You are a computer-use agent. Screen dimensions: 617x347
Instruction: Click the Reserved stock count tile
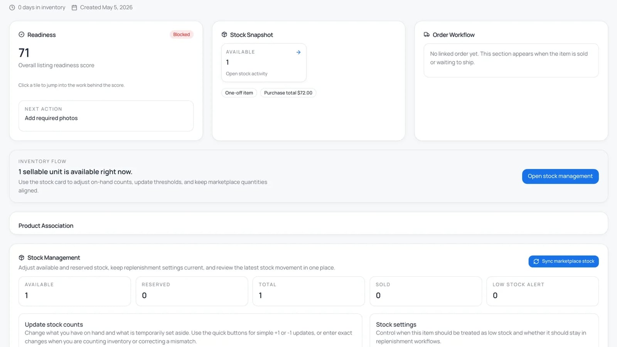[192, 291]
